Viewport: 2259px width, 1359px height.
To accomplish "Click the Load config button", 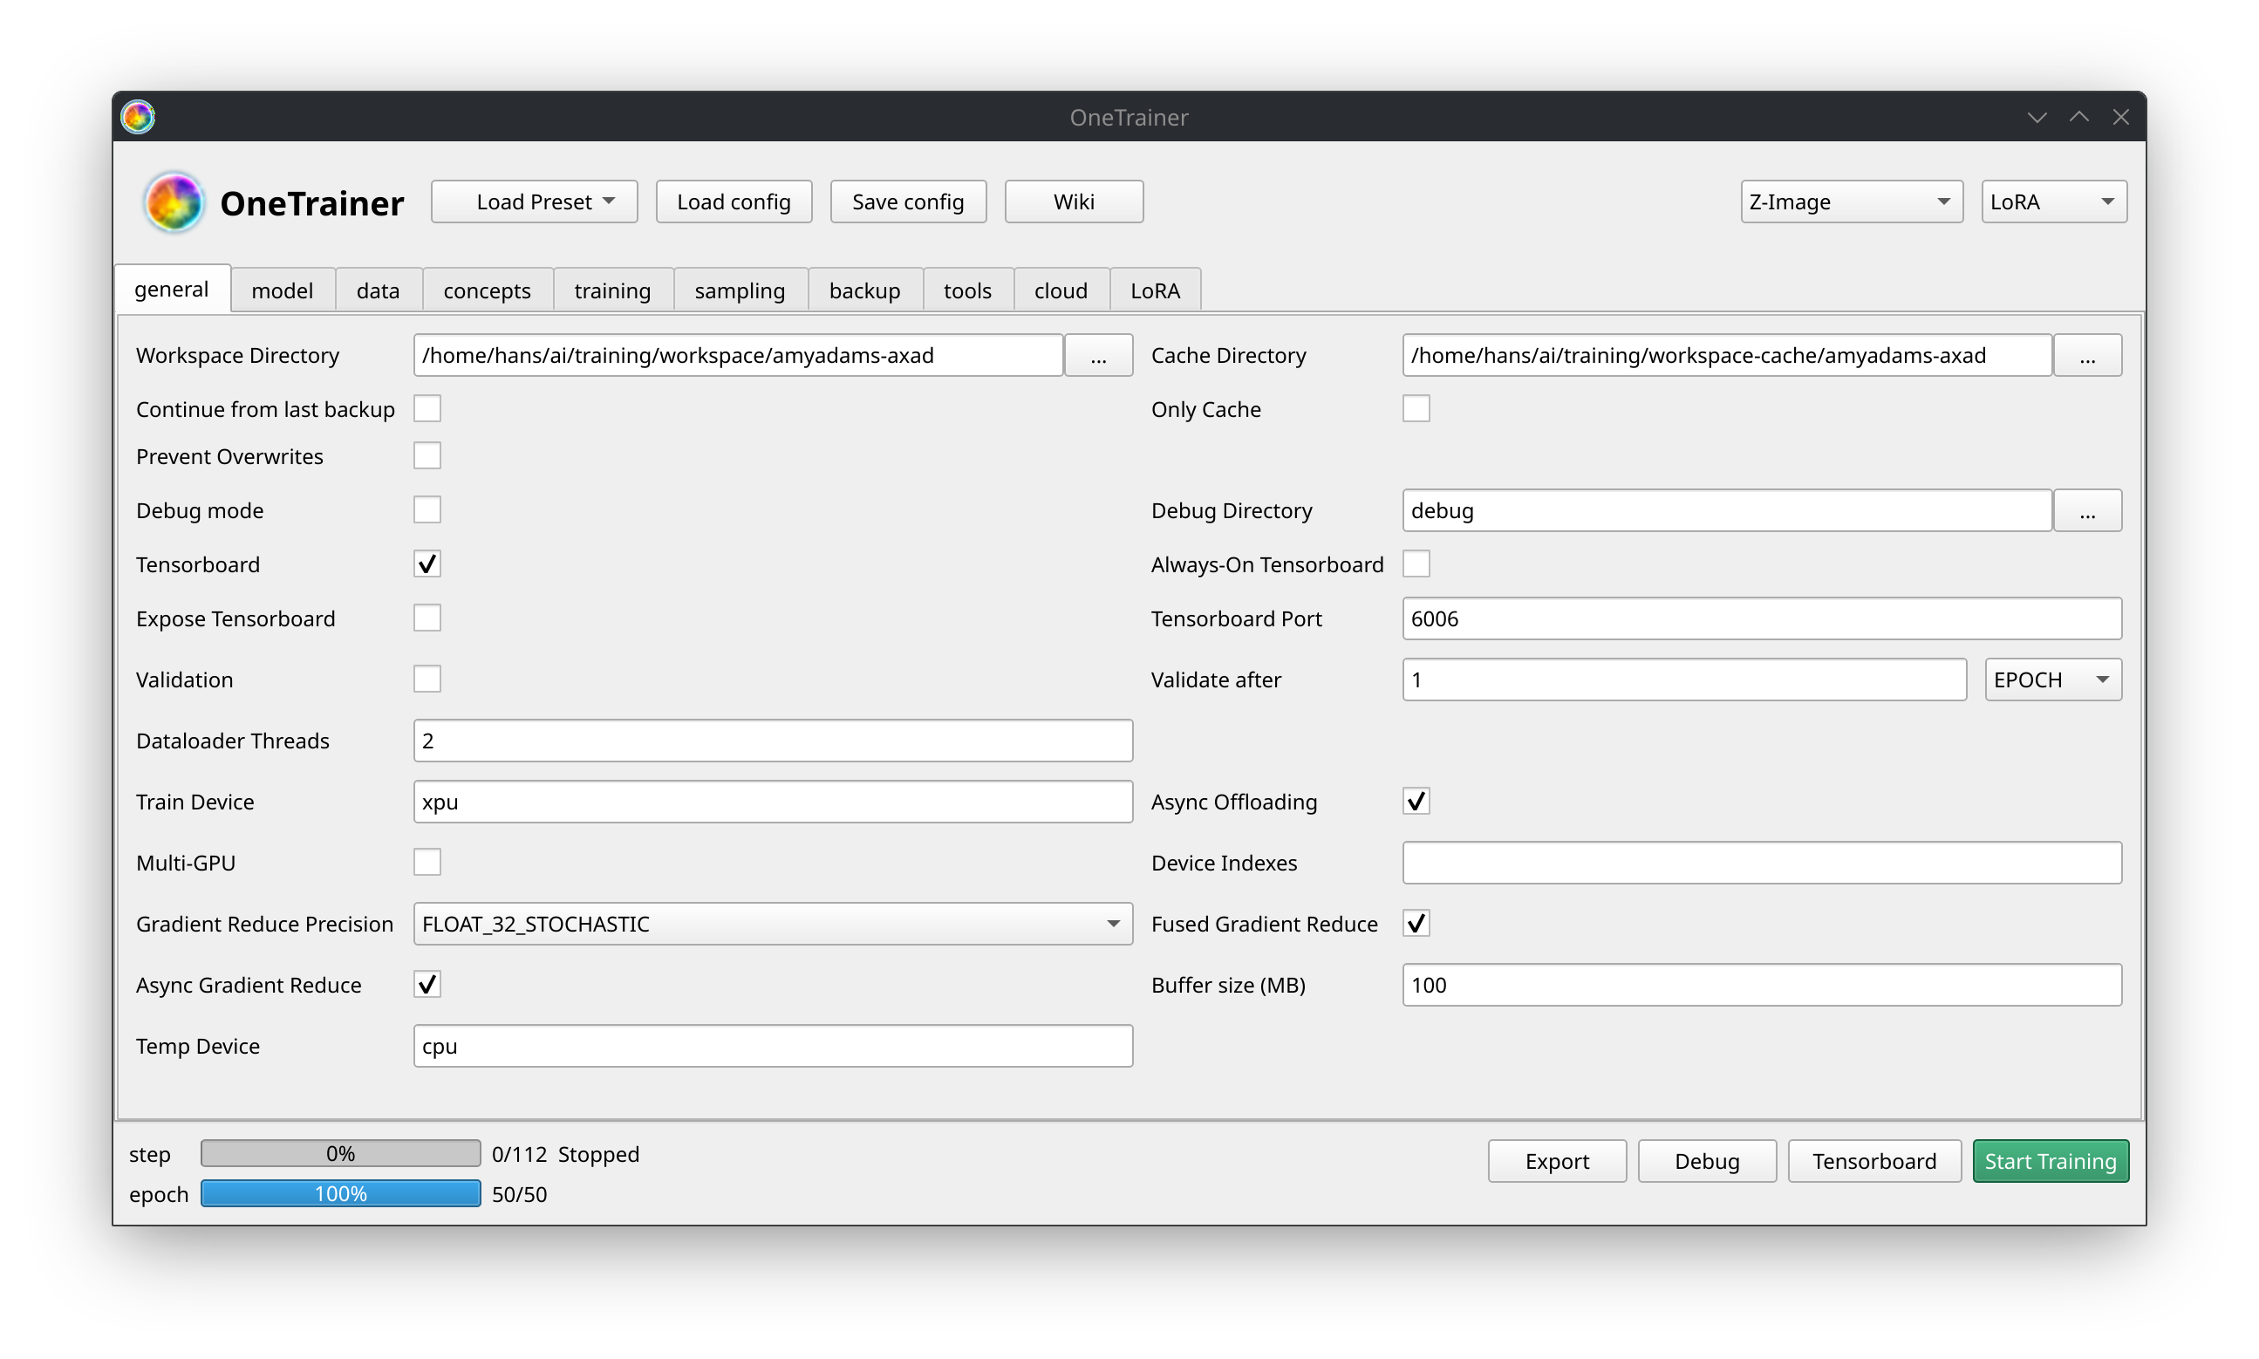I will tap(734, 201).
